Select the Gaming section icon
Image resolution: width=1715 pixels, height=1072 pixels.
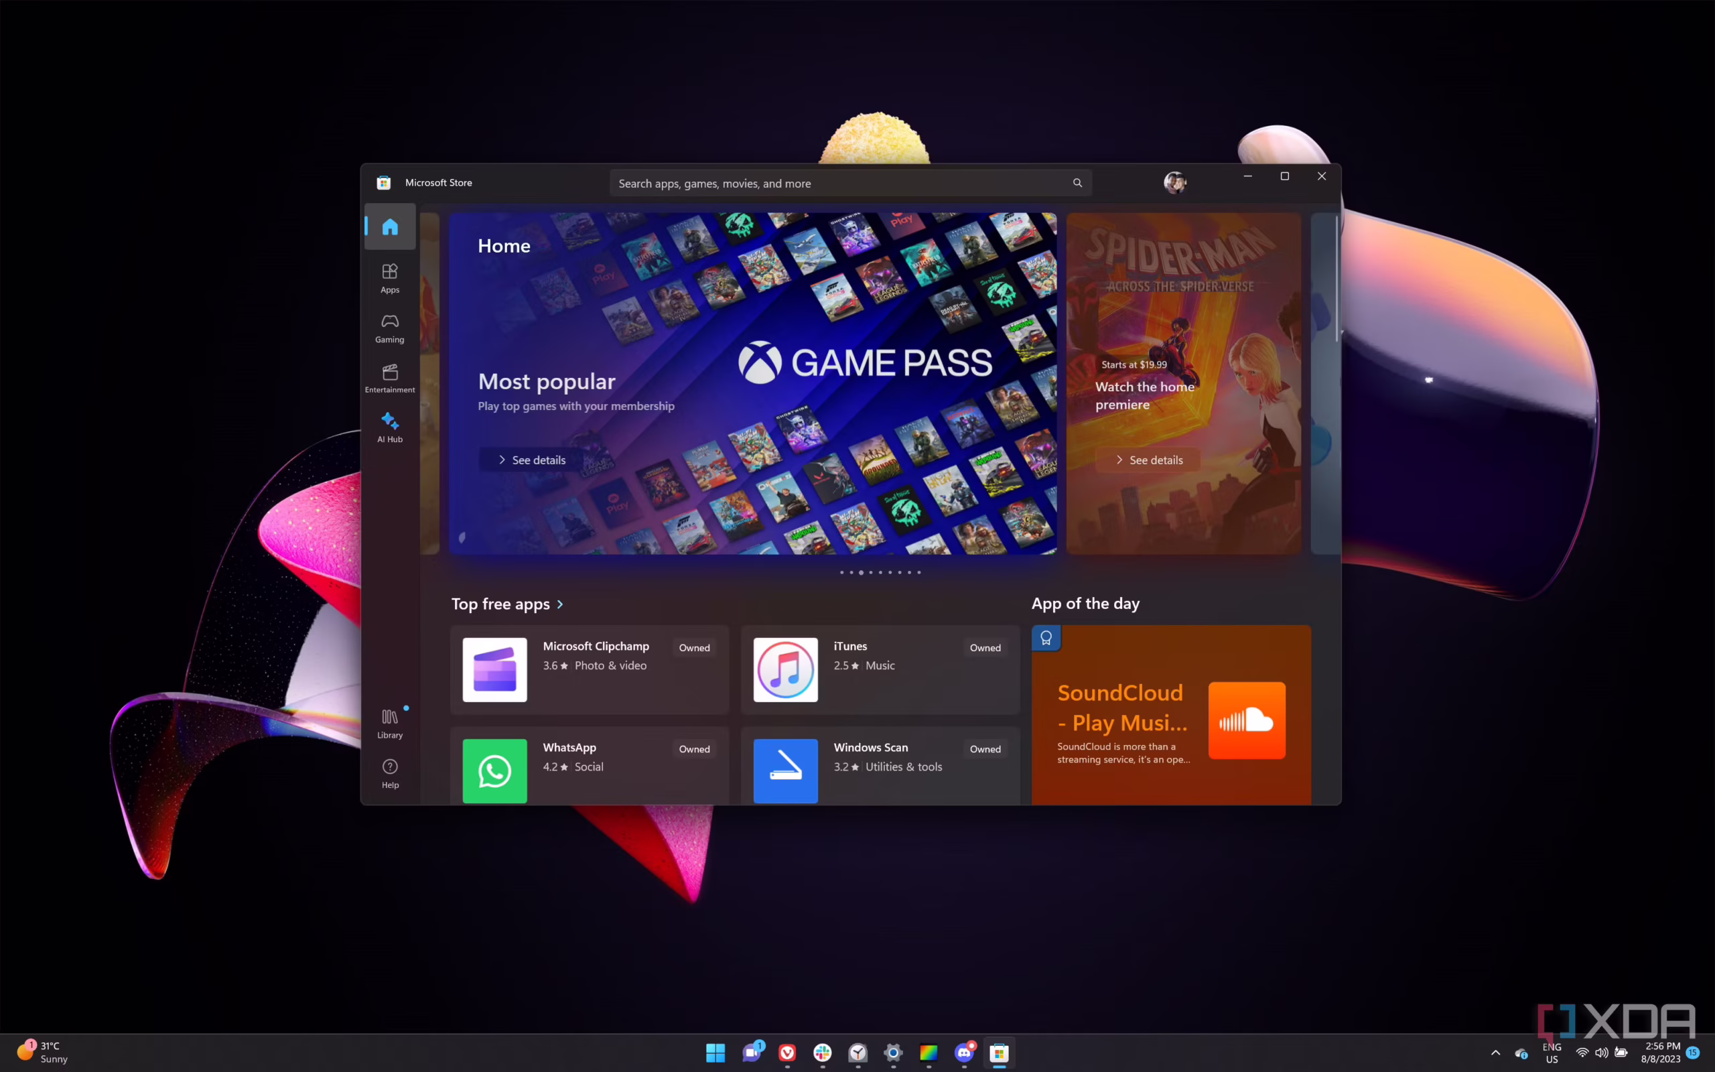click(389, 327)
